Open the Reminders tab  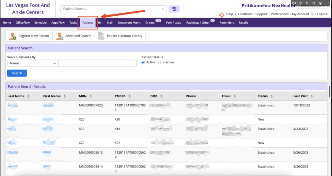(227, 23)
